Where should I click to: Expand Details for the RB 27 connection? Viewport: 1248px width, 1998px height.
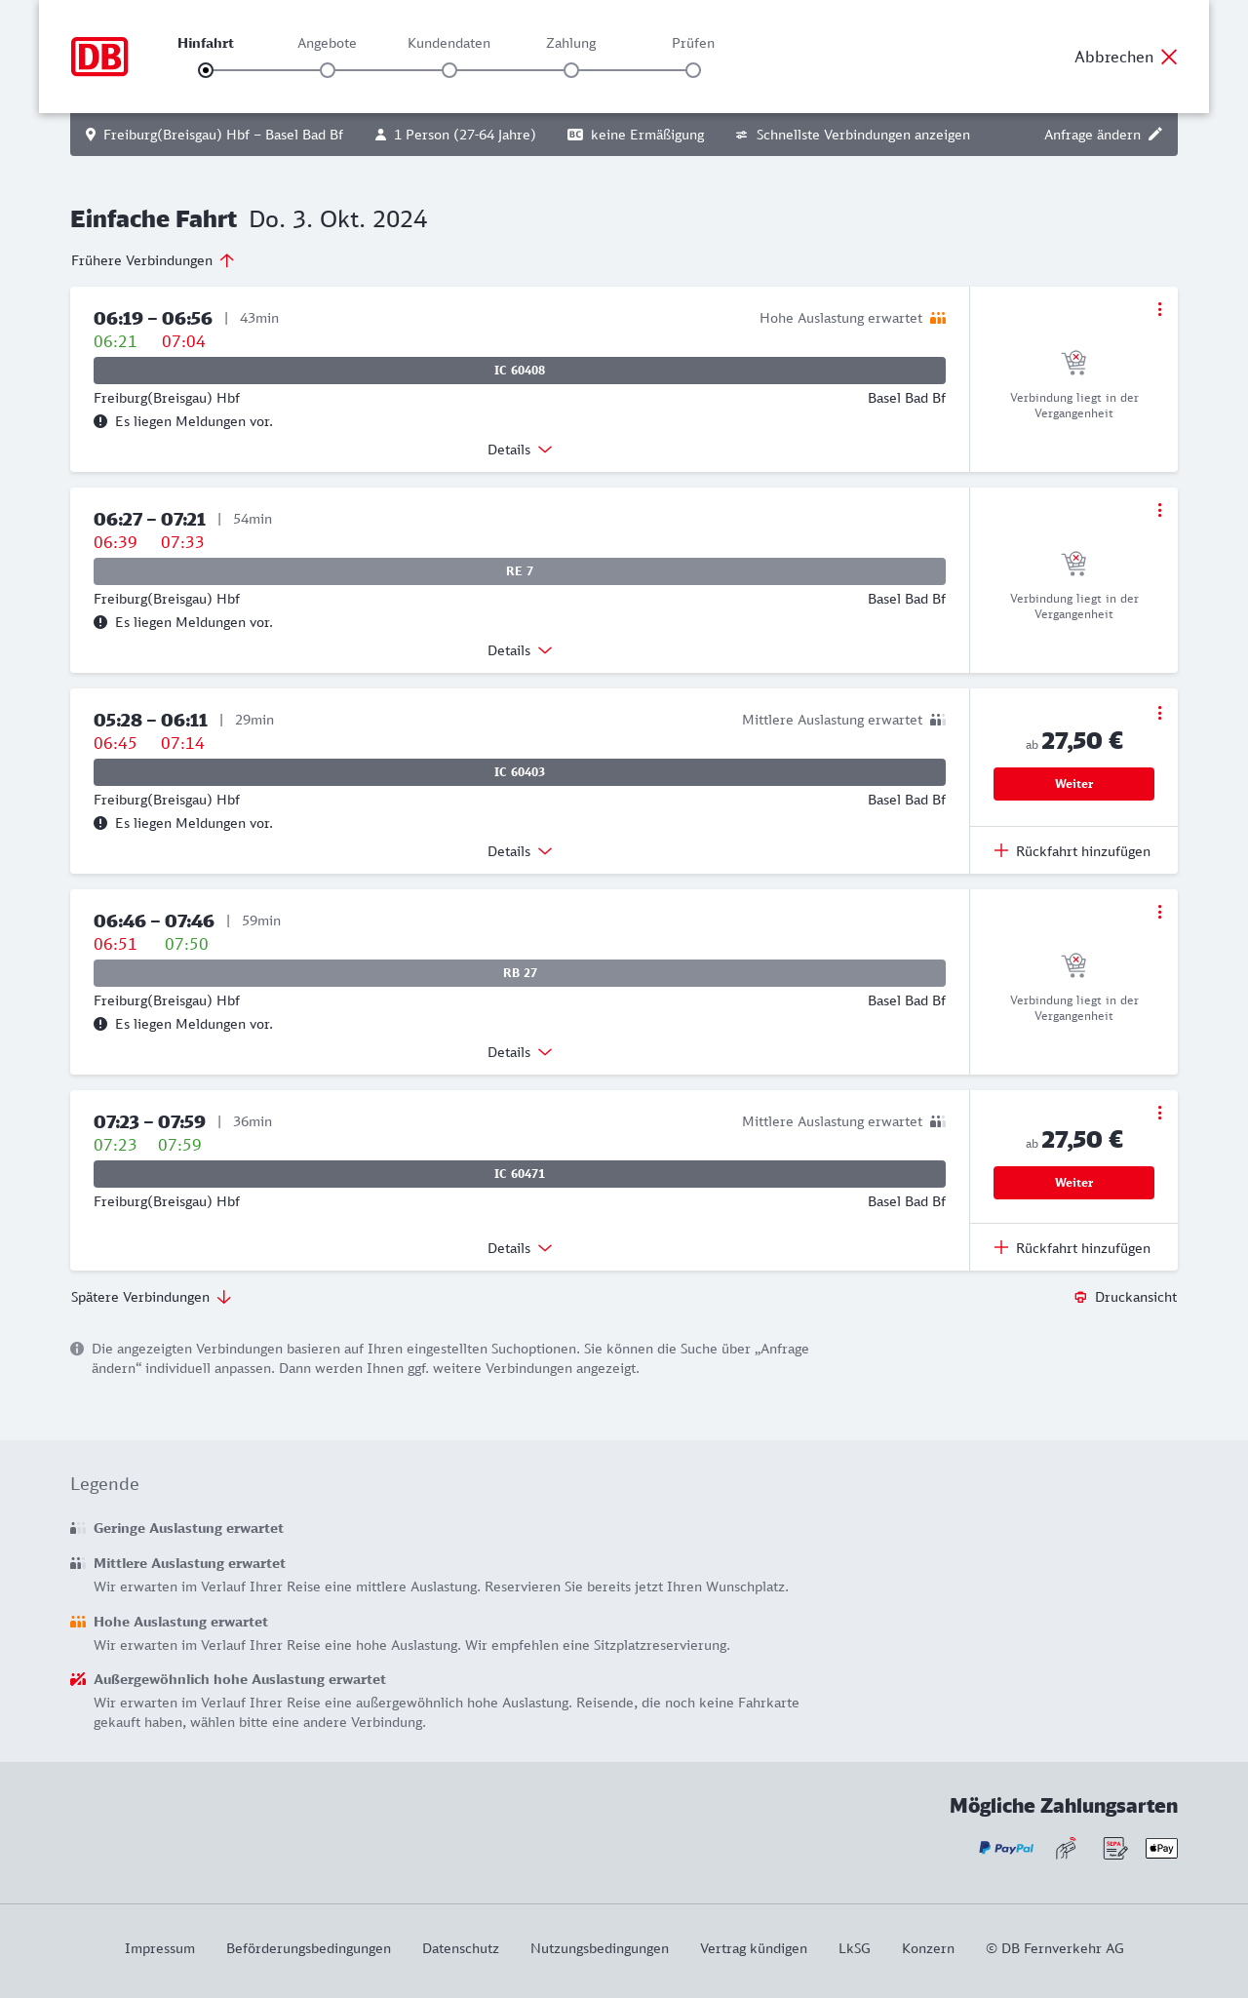[520, 1052]
